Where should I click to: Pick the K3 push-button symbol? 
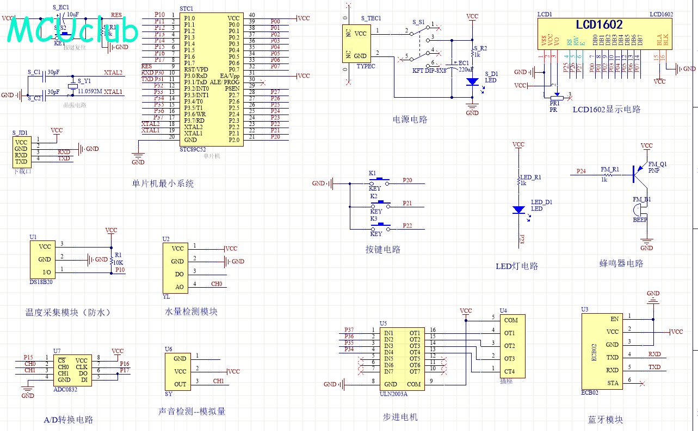[380, 227]
